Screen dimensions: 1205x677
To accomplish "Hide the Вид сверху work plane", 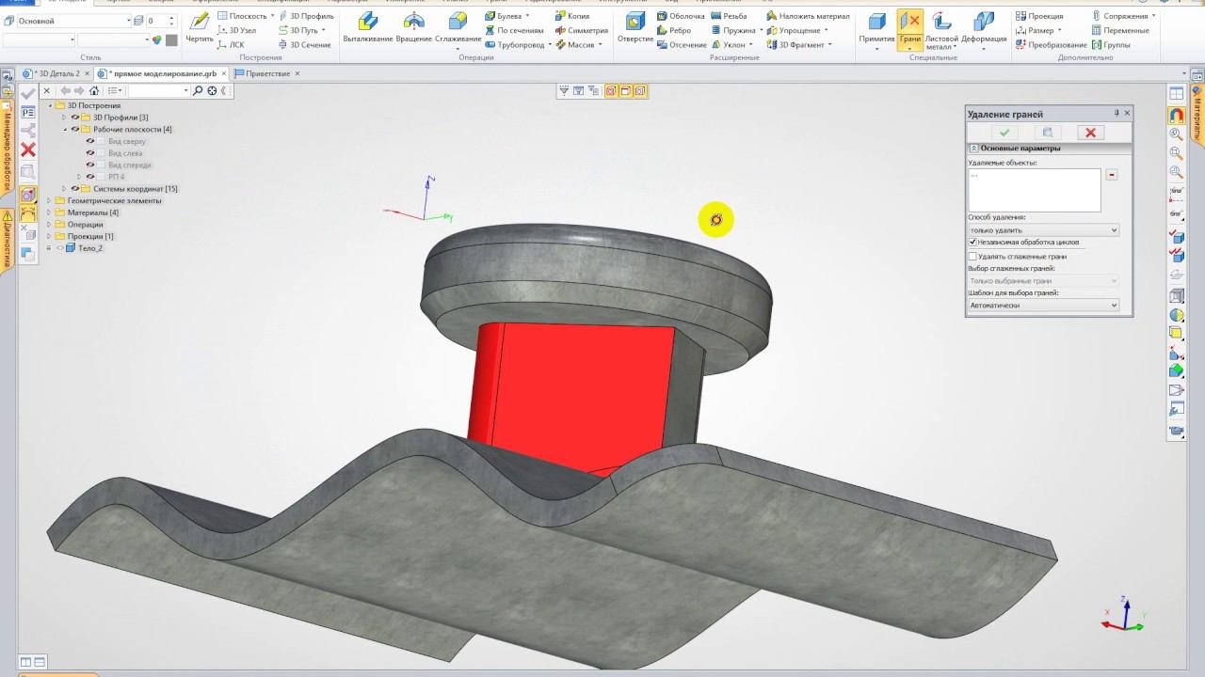I will (90, 141).
